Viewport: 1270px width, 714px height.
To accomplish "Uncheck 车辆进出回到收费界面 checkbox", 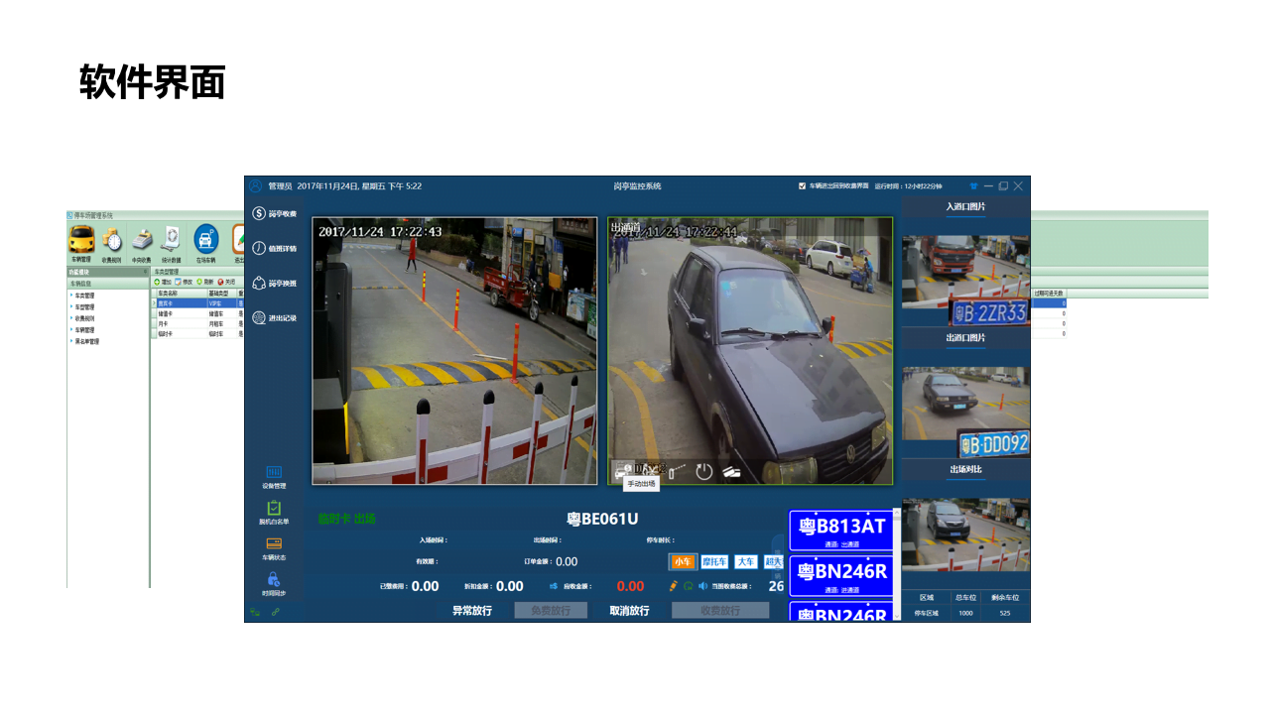I will coord(803,185).
